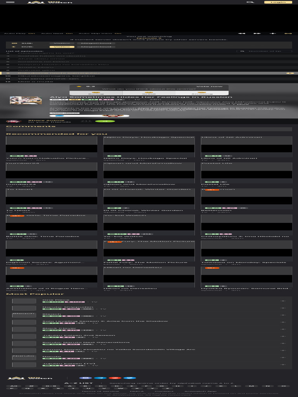Click the episode number search field
Viewport: 298px width, 397px height.
268,51
